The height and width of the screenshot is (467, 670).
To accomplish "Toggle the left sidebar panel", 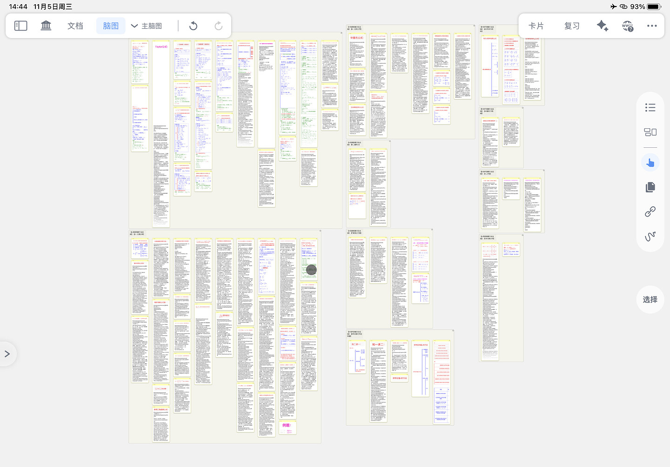I will coord(21,26).
